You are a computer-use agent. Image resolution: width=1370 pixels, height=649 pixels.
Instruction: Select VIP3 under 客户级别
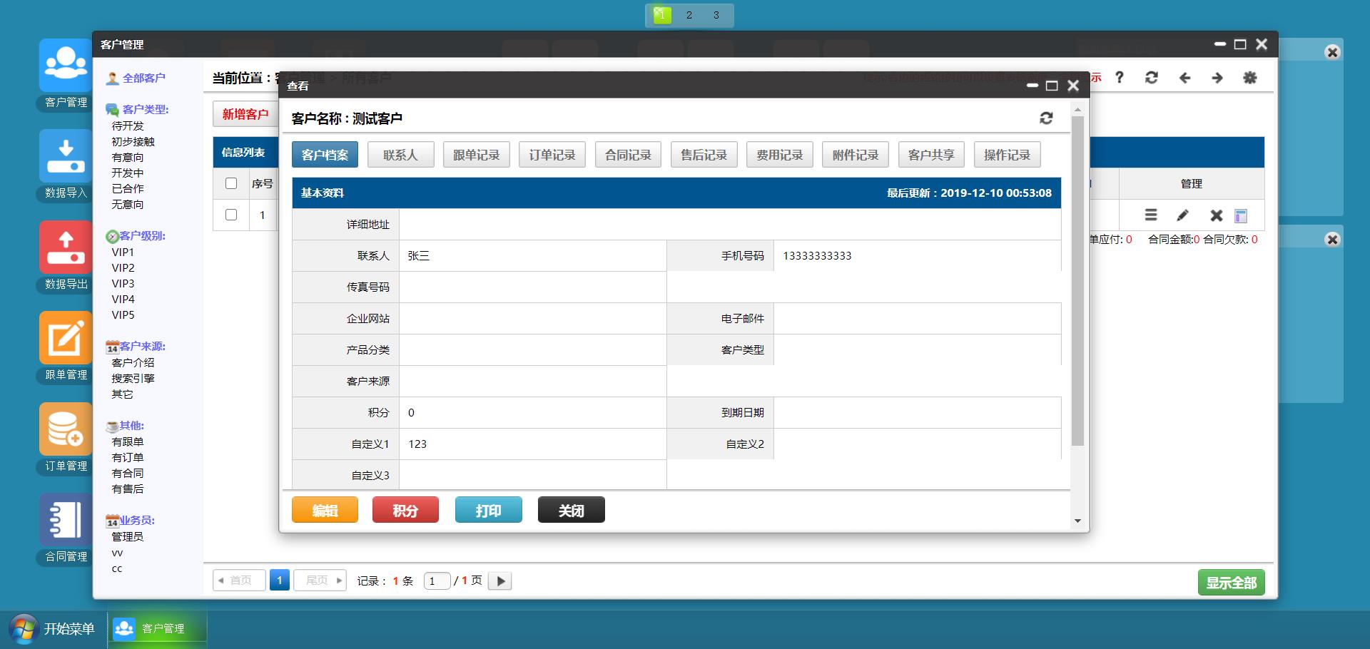point(123,284)
